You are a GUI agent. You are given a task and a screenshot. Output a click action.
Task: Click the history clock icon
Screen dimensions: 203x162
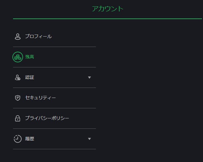pyautogui.click(x=18, y=139)
